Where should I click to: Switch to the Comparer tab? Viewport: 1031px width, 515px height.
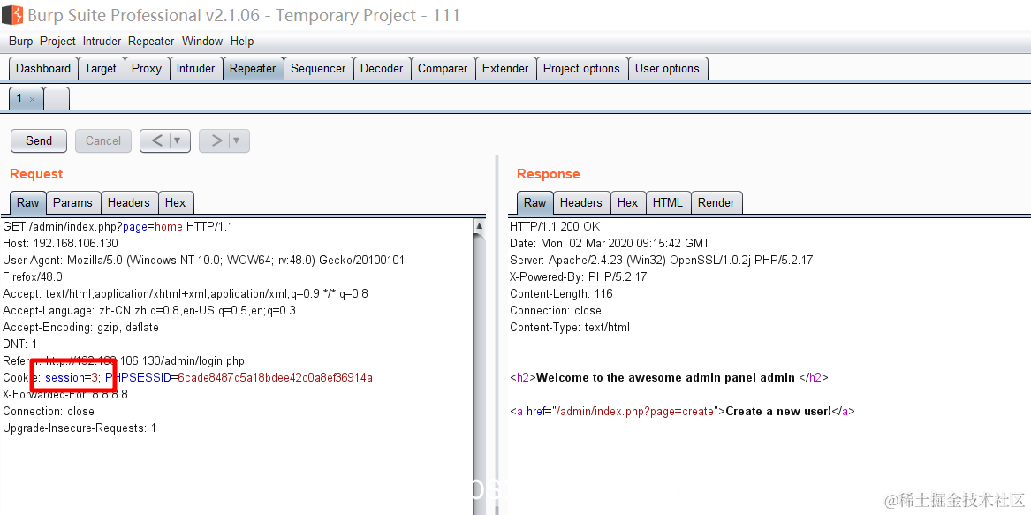coord(443,68)
